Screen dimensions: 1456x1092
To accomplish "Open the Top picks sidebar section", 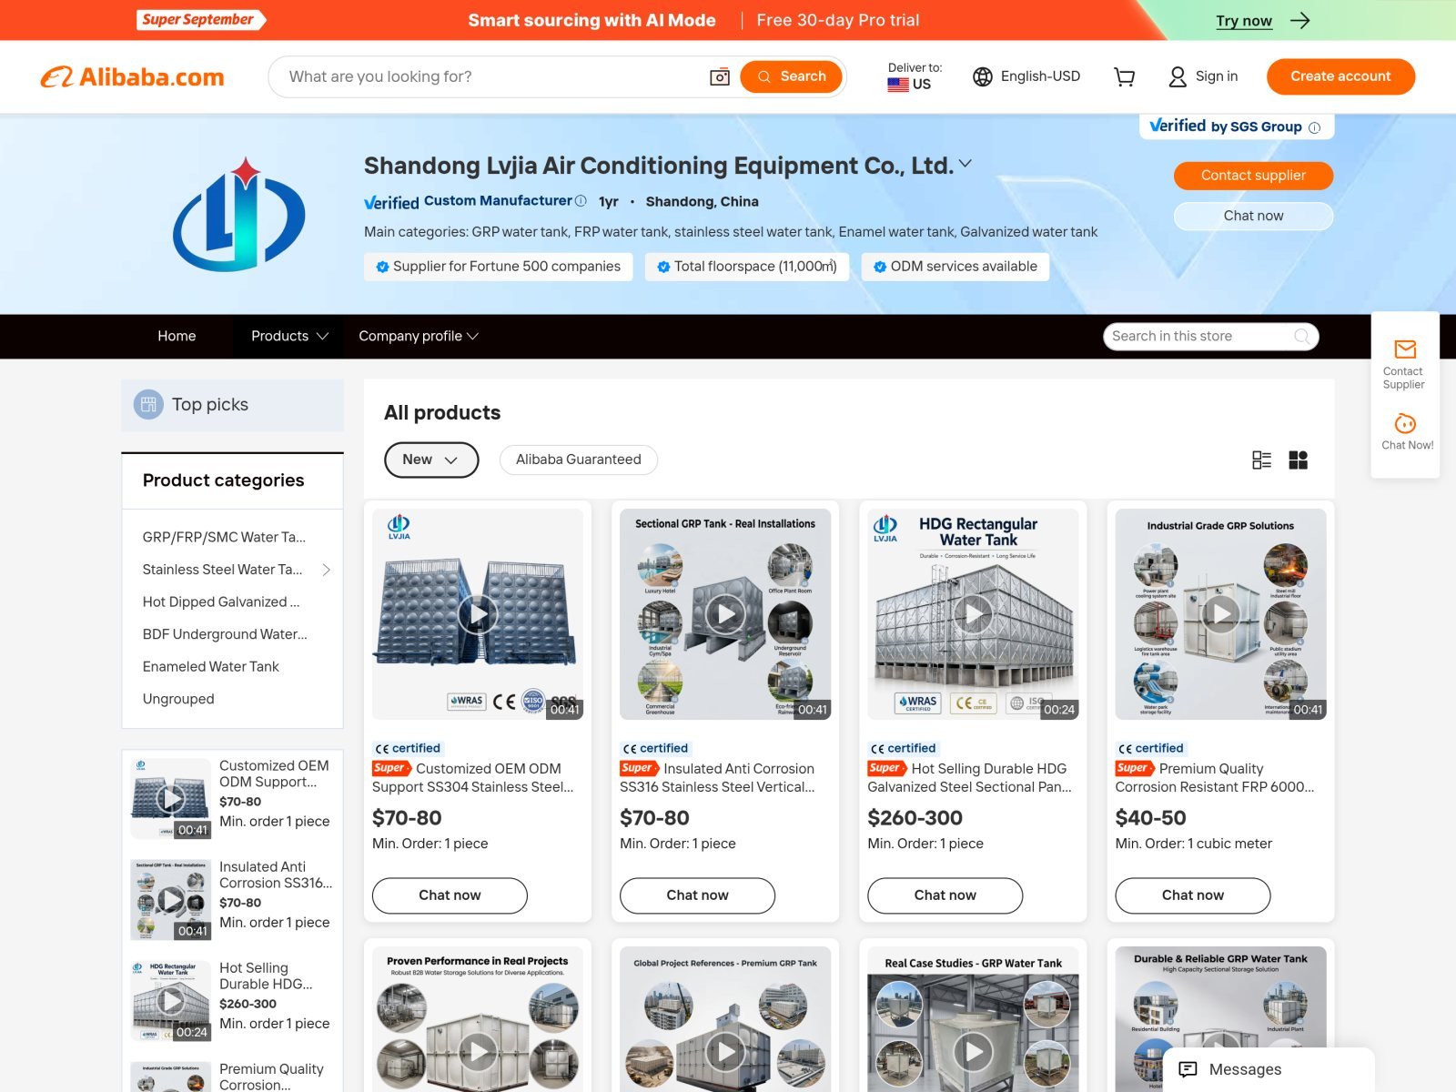I will (x=232, y=405).
